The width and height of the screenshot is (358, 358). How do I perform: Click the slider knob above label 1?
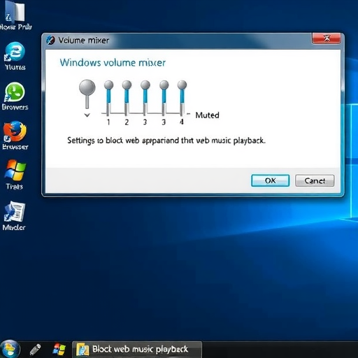[108, 85]
